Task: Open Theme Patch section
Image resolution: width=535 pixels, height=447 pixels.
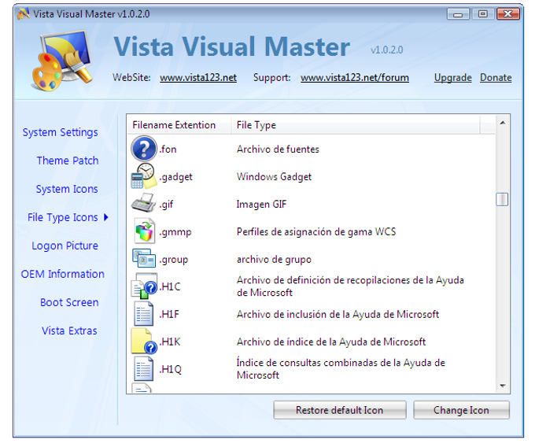Action: pos(68,161)
